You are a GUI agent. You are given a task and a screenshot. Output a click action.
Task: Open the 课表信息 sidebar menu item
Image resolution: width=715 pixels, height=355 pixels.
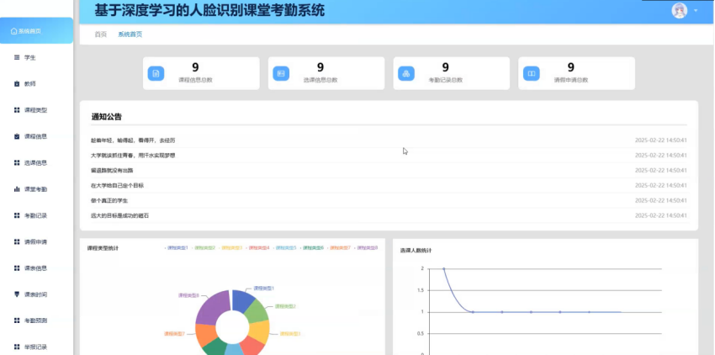coord(36,268)
